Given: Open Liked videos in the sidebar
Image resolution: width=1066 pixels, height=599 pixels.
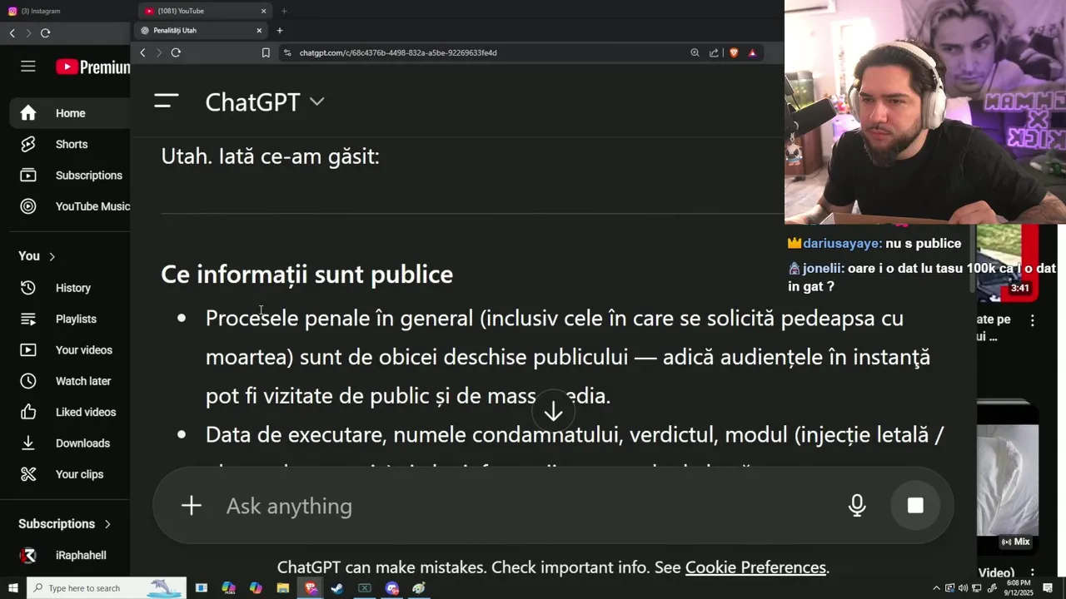Looking at the screenshot, I should tap(70, 412).
